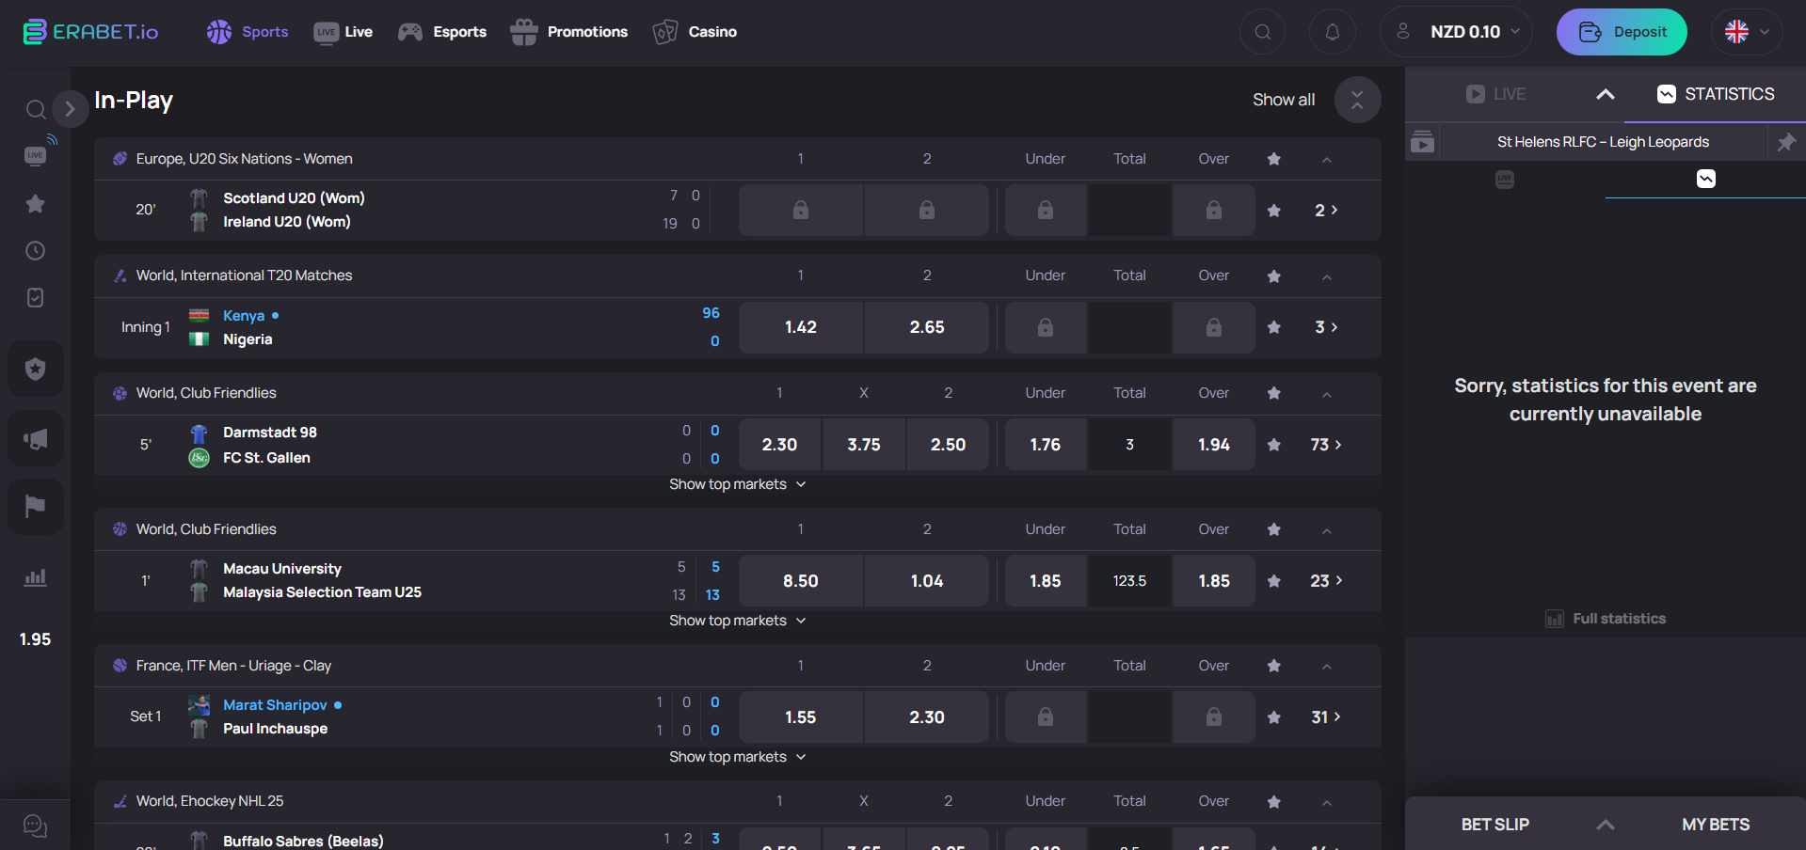Open the MY BETS tab

pos(1716,825)
